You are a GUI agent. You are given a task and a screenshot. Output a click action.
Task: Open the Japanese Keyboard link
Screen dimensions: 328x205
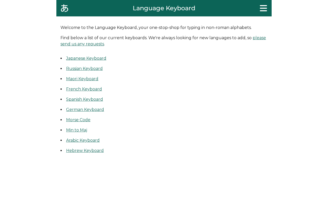click(86, 58)
